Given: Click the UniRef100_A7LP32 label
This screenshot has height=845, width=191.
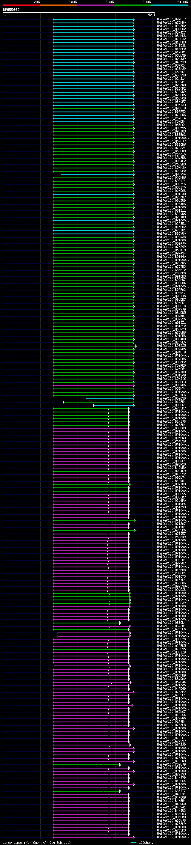Looking at the screenshot, I should pos(171,39).
